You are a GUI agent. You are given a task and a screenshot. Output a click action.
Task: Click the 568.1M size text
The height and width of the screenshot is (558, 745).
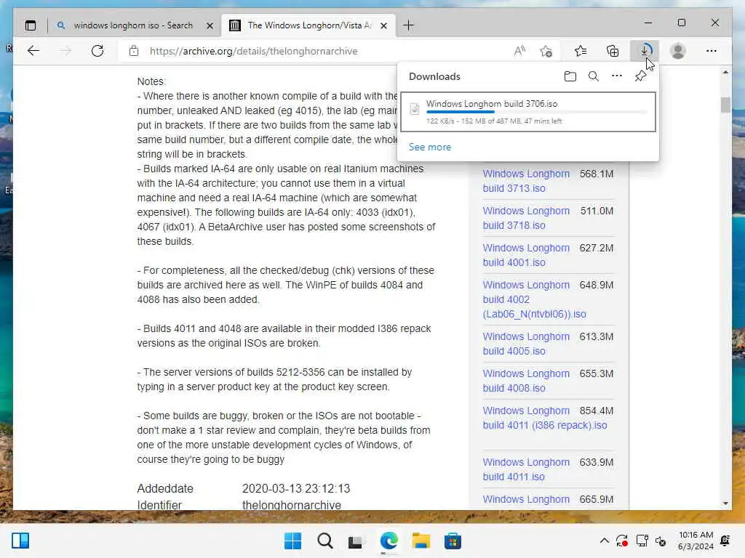(x=597, y=174)
